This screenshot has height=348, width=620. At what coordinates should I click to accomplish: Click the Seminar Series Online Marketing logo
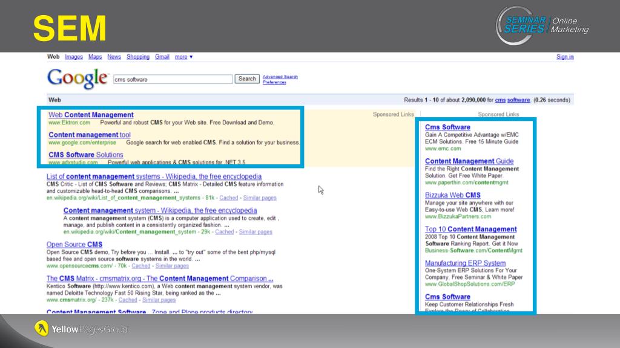(542, 25)
